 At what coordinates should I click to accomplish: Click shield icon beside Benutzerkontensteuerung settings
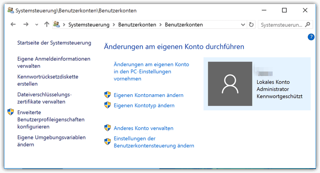[108, 141]
